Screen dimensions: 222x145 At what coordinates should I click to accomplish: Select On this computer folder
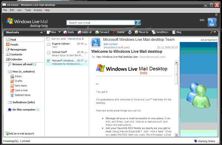[x=24, y=110]
